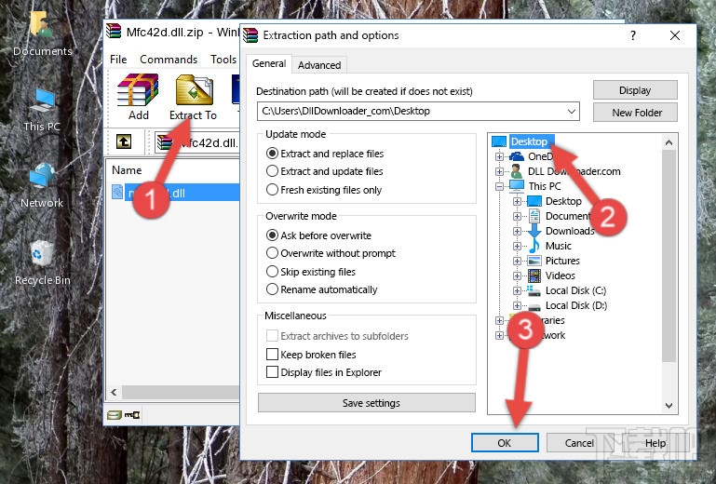The image size is (716, 484).
Task: Click the Save settings button
Action: point(367,403)
